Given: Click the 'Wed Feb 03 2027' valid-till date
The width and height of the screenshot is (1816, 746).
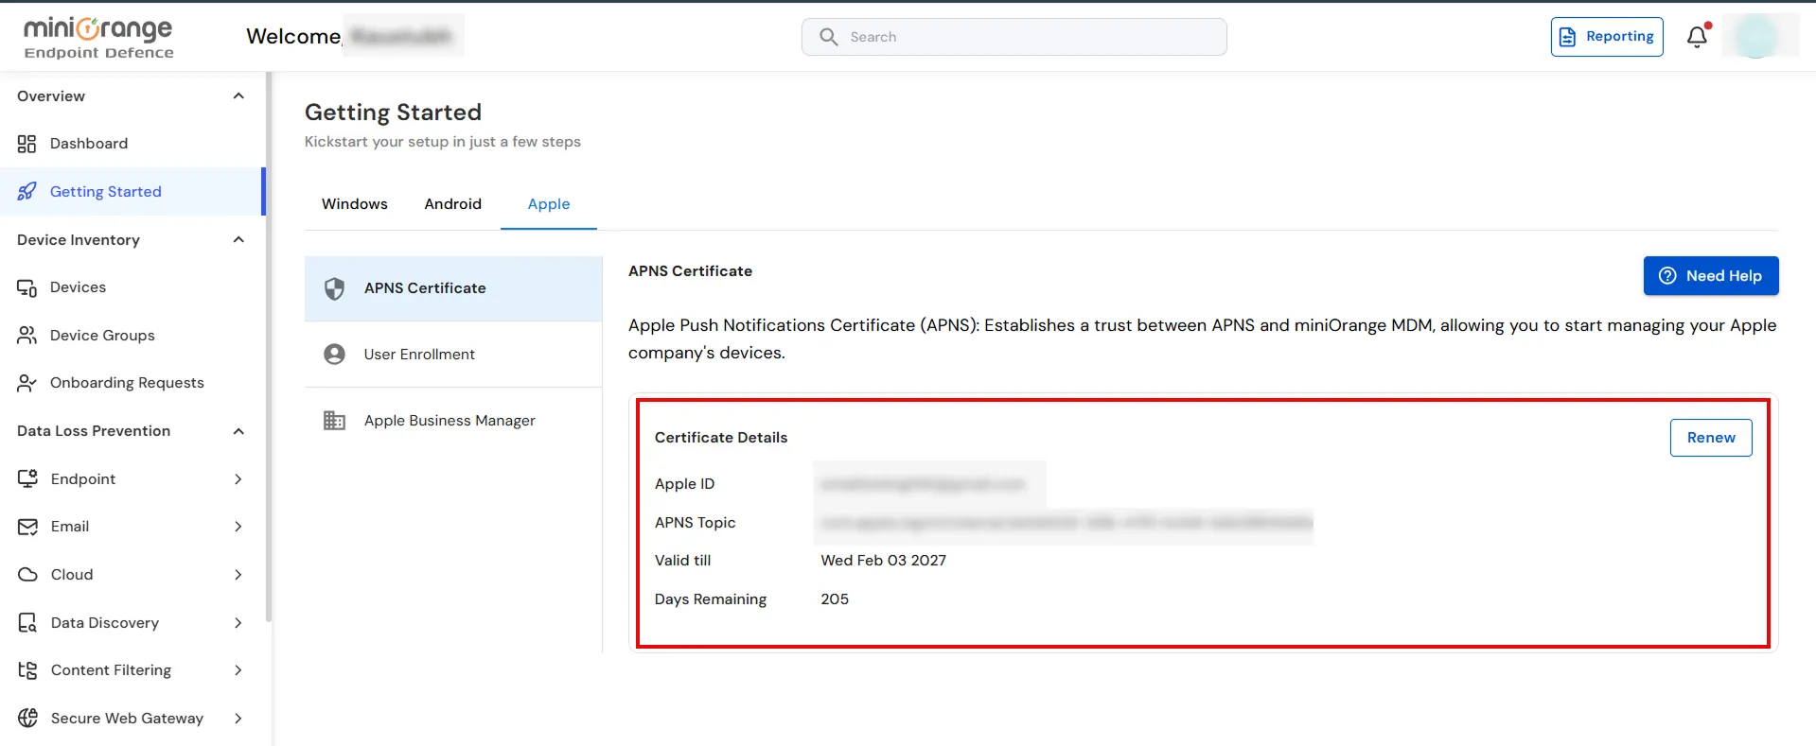Looking at the screenshot, I should point(884,561).
